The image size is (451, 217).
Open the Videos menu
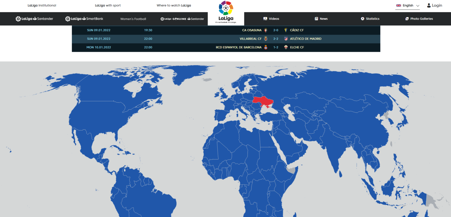tap(271, 19)
